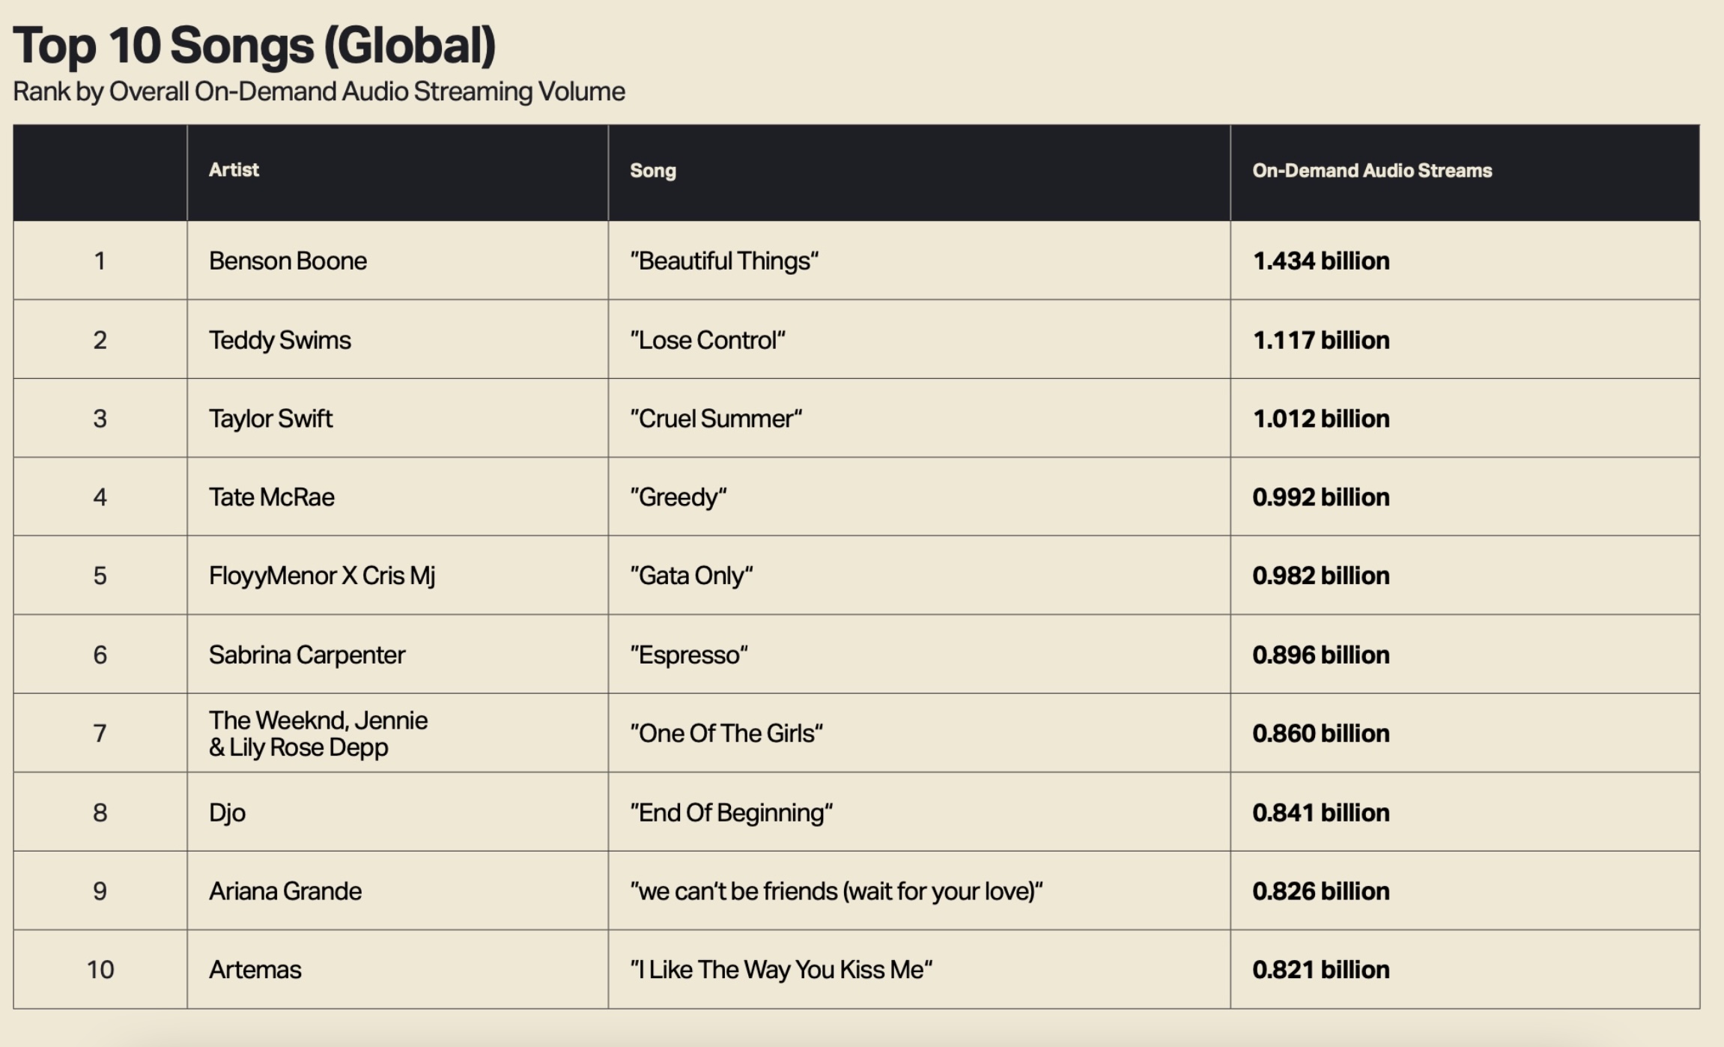Click FloyyMenor X Cris Mj artist name
Screen dimensions: 1724x1047
(x=322, y=576)
